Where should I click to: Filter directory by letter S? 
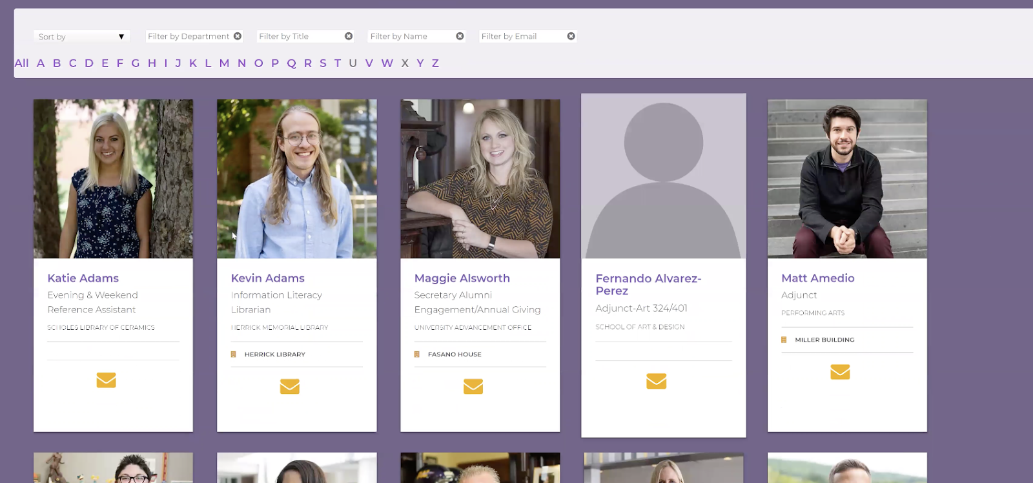[x=323, y=63]
